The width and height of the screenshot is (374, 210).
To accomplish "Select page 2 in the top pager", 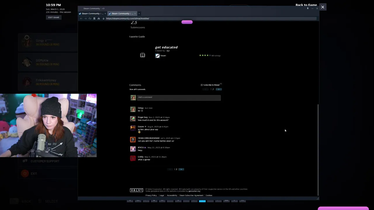I will click(x=213, y=89).
